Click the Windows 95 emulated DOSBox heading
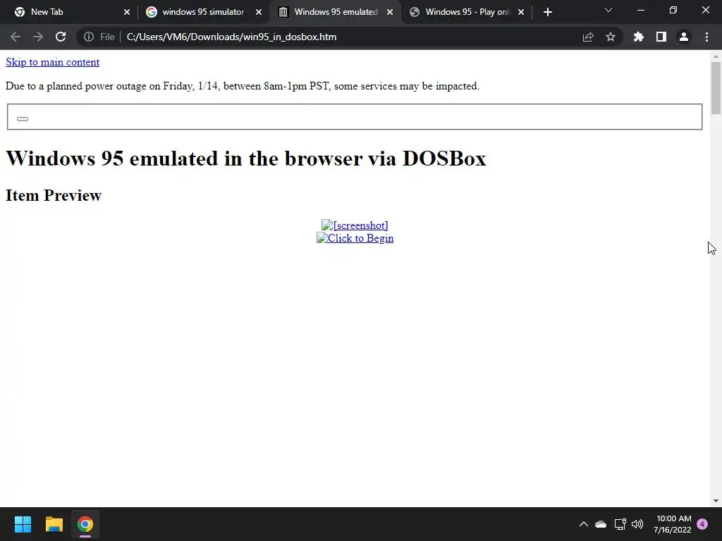 click(246, 158)
